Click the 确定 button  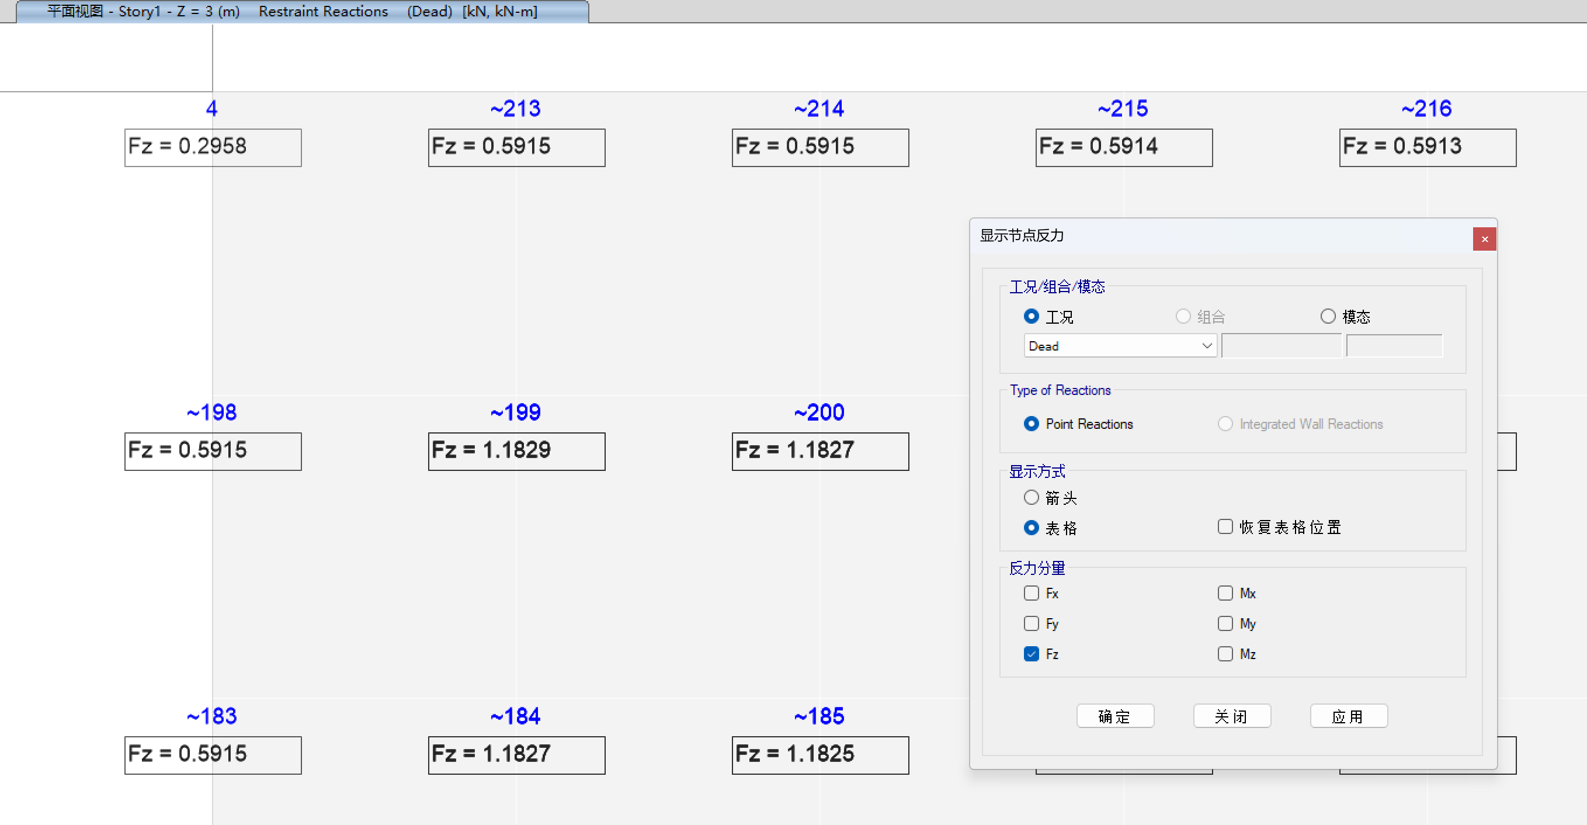[1115, 716]
